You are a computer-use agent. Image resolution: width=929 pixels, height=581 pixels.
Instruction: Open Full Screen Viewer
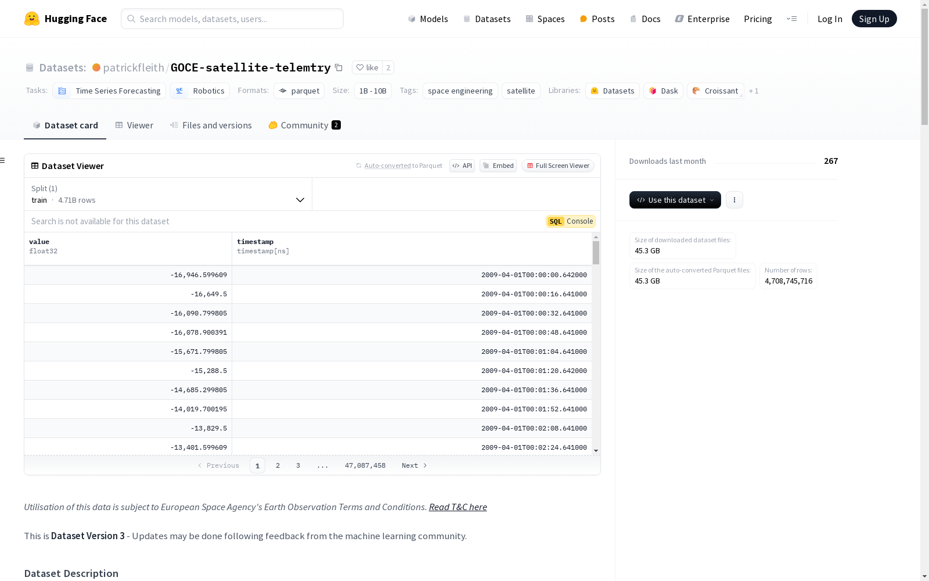coord(558,166)
